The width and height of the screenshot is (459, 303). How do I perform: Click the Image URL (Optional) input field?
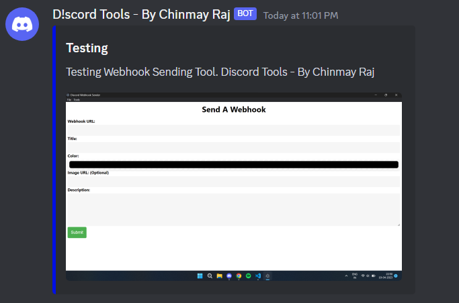(234, 182)
